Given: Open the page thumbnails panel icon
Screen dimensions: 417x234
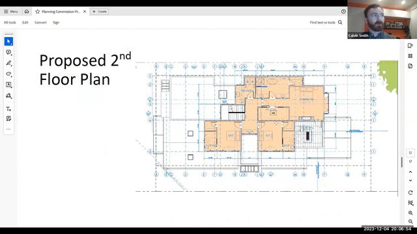Looking at the screenshot, I should point(410,56).
